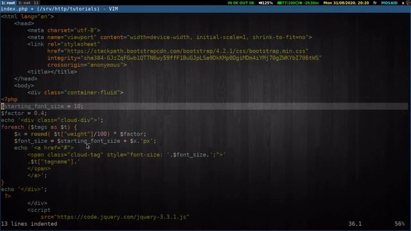The image size is (411, 231).
Task: Click the fr keyboard layout indicator
Action: 375,3
